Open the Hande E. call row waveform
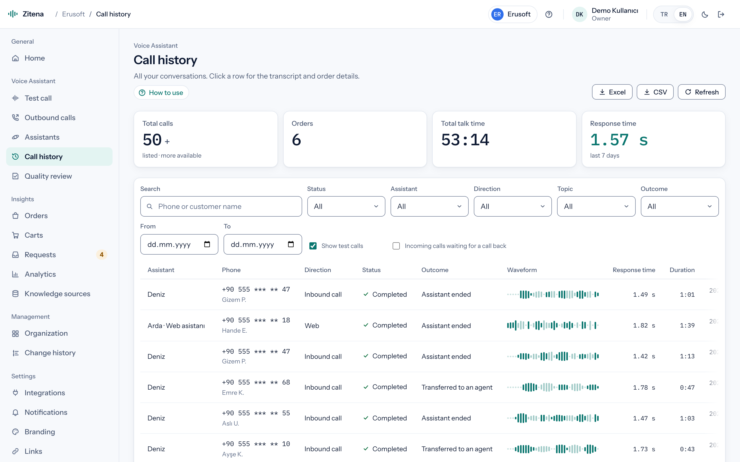Viewport: 740px width, 462px height. coord(552,325)
